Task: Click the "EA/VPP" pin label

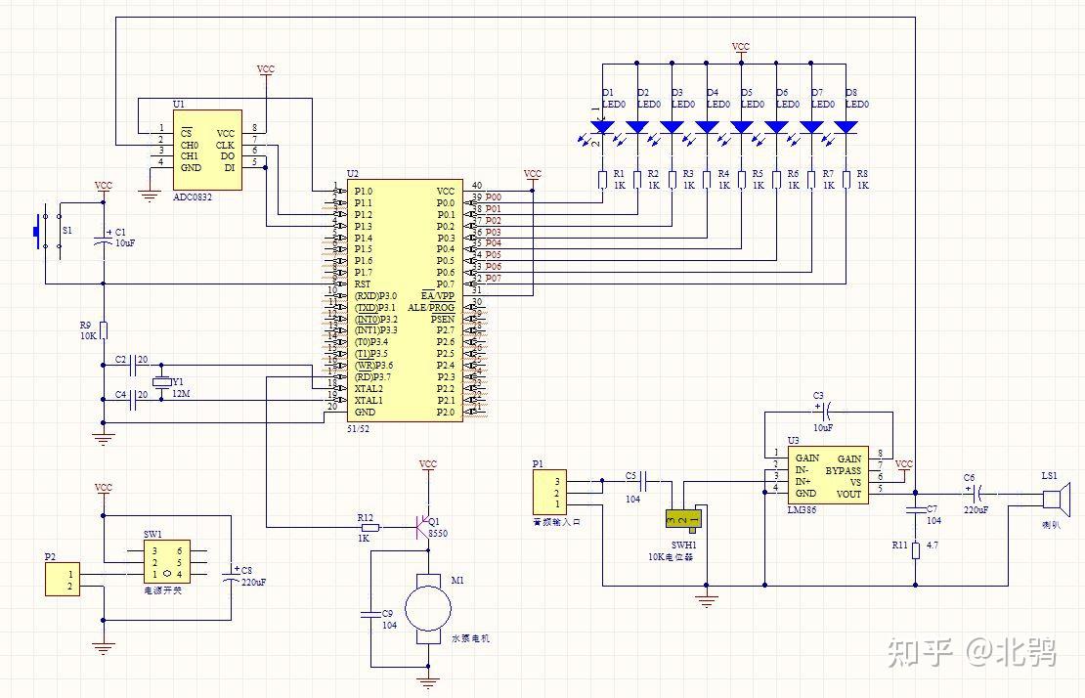Action: (x=438, y=296)
